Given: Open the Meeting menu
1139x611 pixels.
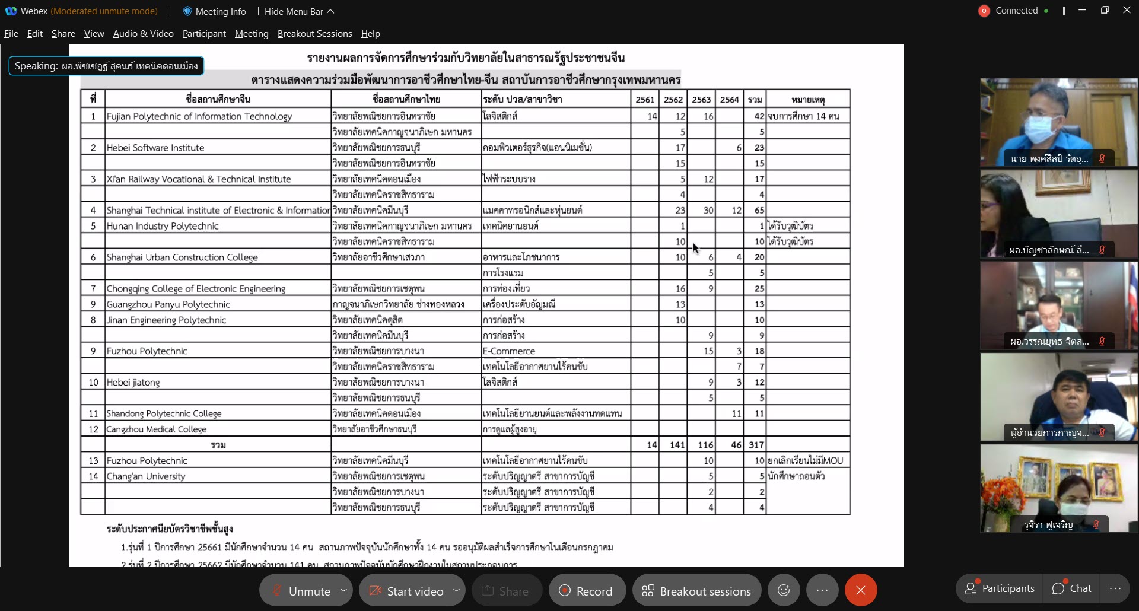Looking at the screenshot, I should 252,34.
